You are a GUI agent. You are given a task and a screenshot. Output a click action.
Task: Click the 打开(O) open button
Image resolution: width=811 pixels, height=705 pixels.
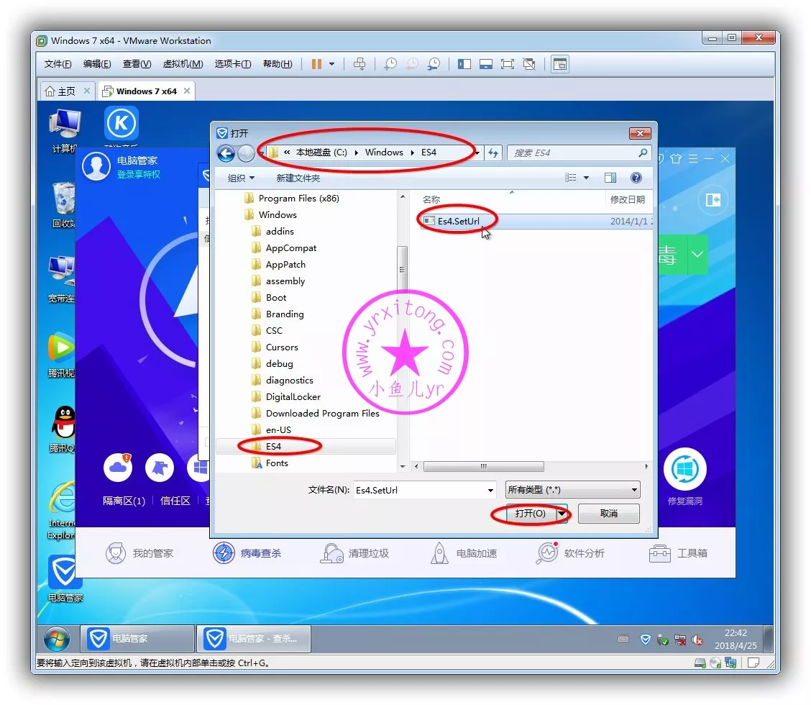[x=530, y=514]
